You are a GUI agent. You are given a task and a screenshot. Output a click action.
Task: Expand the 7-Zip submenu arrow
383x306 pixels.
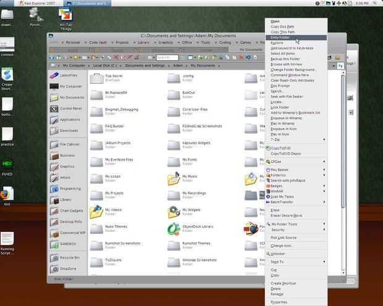coord(324,139)
